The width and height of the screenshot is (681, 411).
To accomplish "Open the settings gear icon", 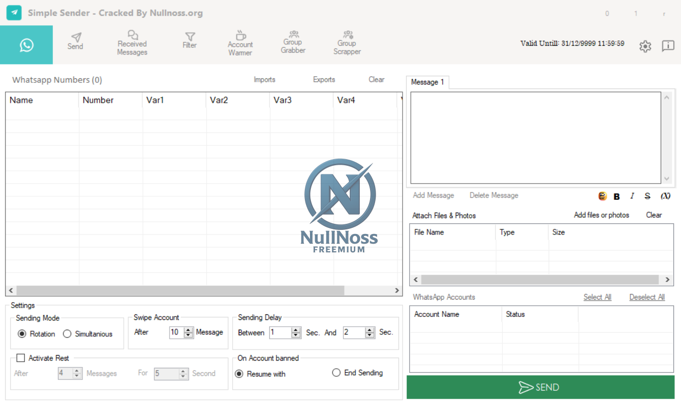I will [645, 46].
